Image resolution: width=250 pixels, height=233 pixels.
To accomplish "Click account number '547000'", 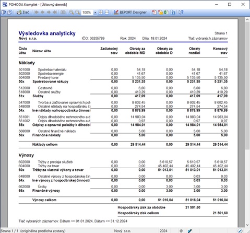I will pos(24,102).
